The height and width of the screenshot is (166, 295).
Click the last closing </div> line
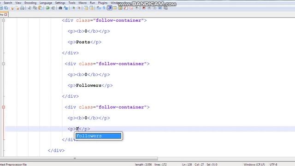(x=56, y=151)
